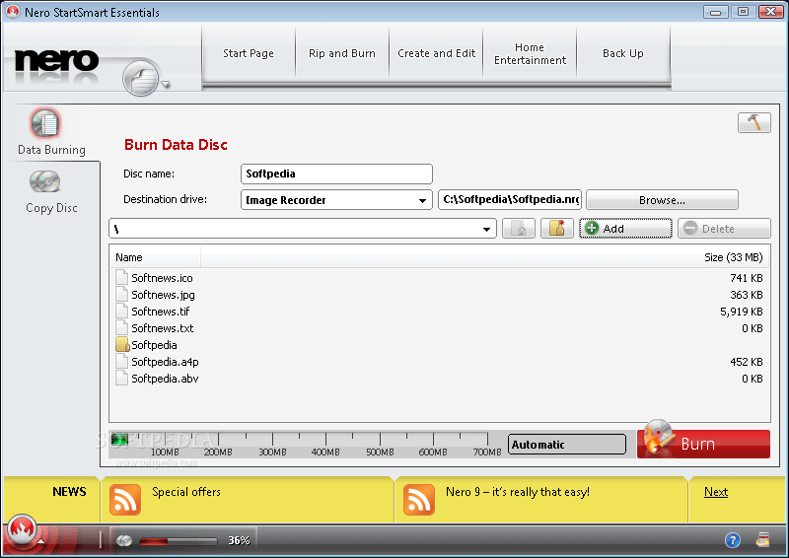
Task: Click the Nero 9 news RSS icon
Action: [419, 500]
